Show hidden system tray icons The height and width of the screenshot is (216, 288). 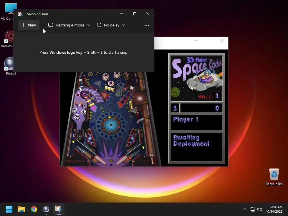[245, 209]
